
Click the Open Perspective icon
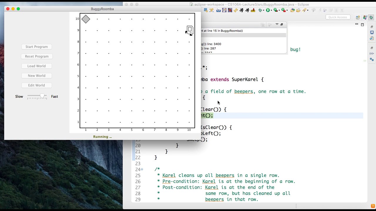click(x=358, y=18)
